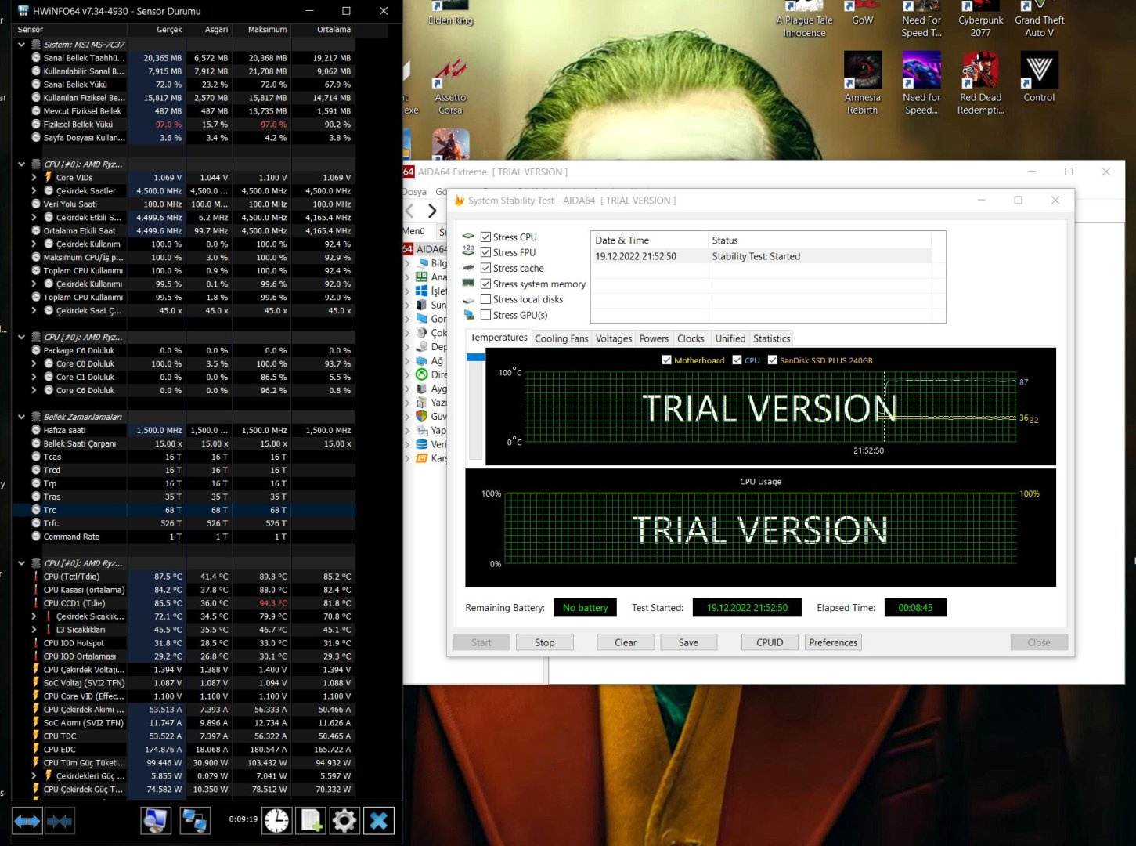Open the A Plague Tale Innocence shortcut
This screenshot has width=1136, height=846.
click(x=805, y=20)
